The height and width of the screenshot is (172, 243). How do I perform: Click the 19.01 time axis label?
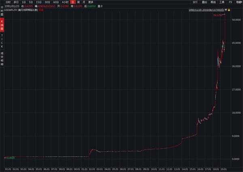point(224,169)
